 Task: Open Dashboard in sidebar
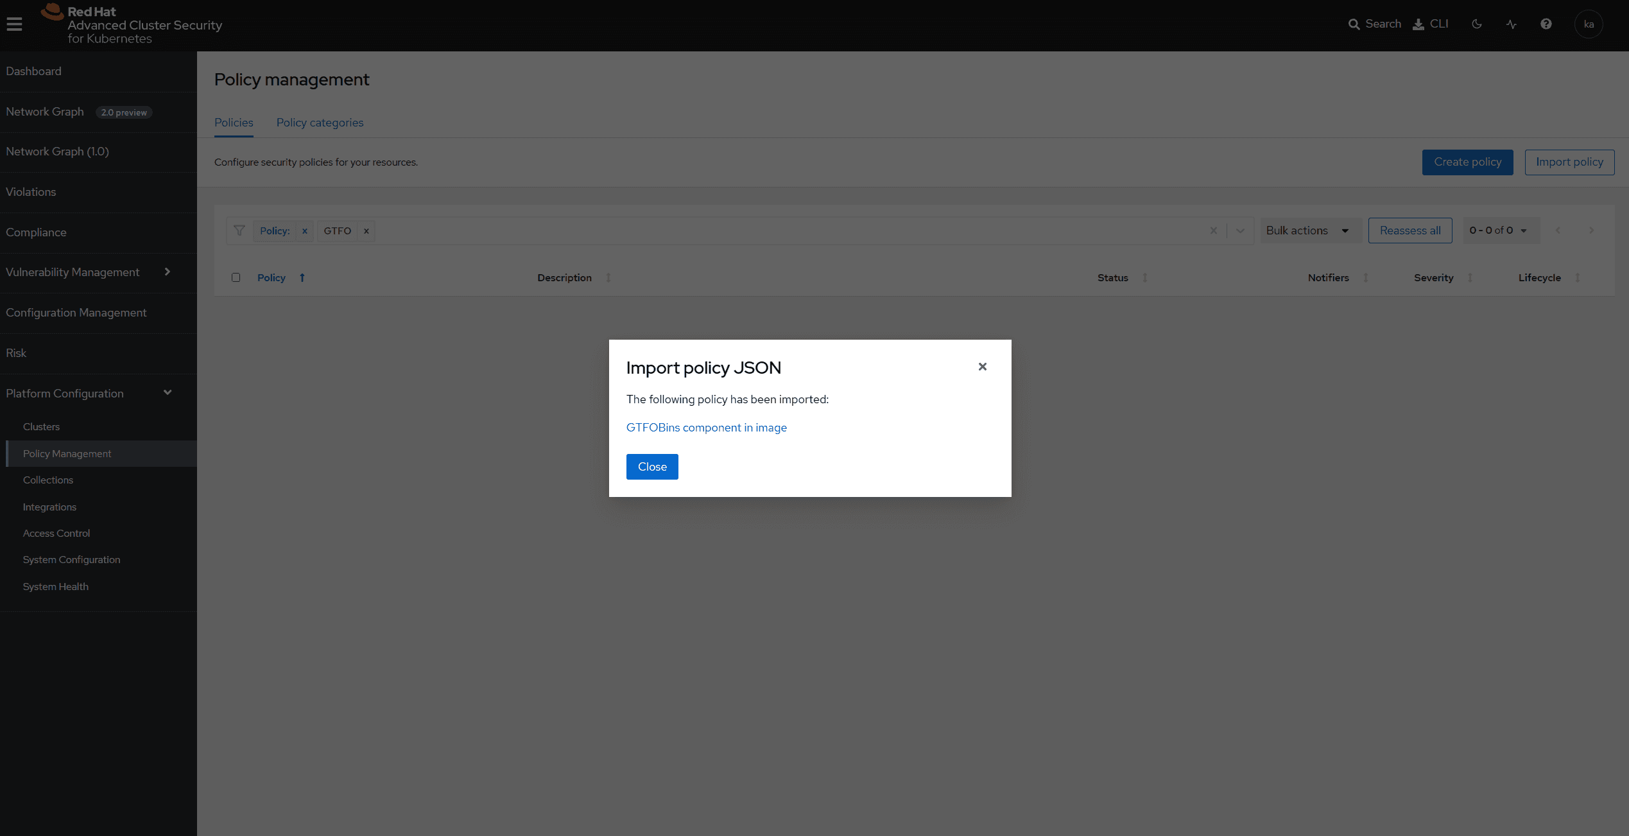pos(98,71)
